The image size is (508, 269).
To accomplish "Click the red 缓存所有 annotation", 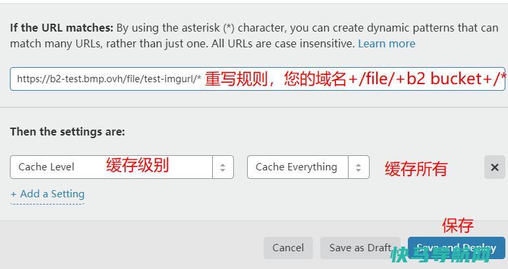I will (x=416, y=168).
